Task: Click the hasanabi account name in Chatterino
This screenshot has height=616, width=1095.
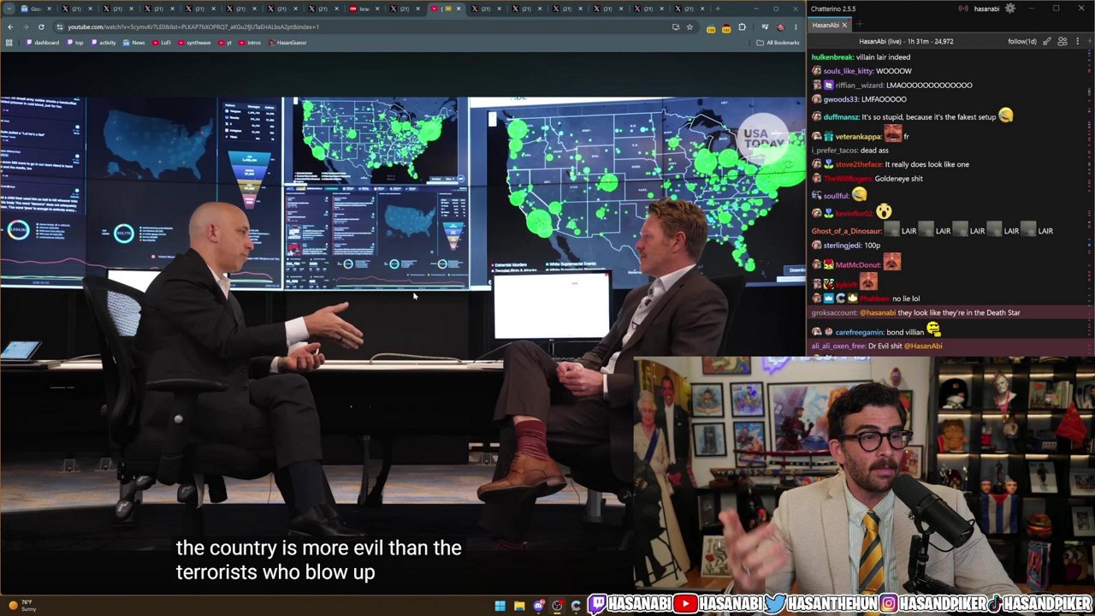Action: coord(985,9)
